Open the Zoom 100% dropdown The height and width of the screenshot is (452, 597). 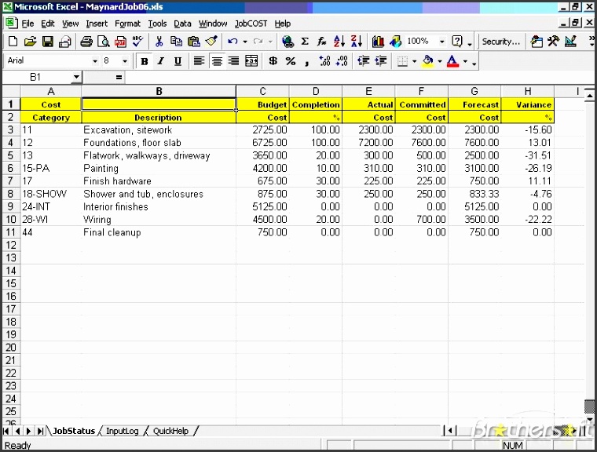coord(441,42)
